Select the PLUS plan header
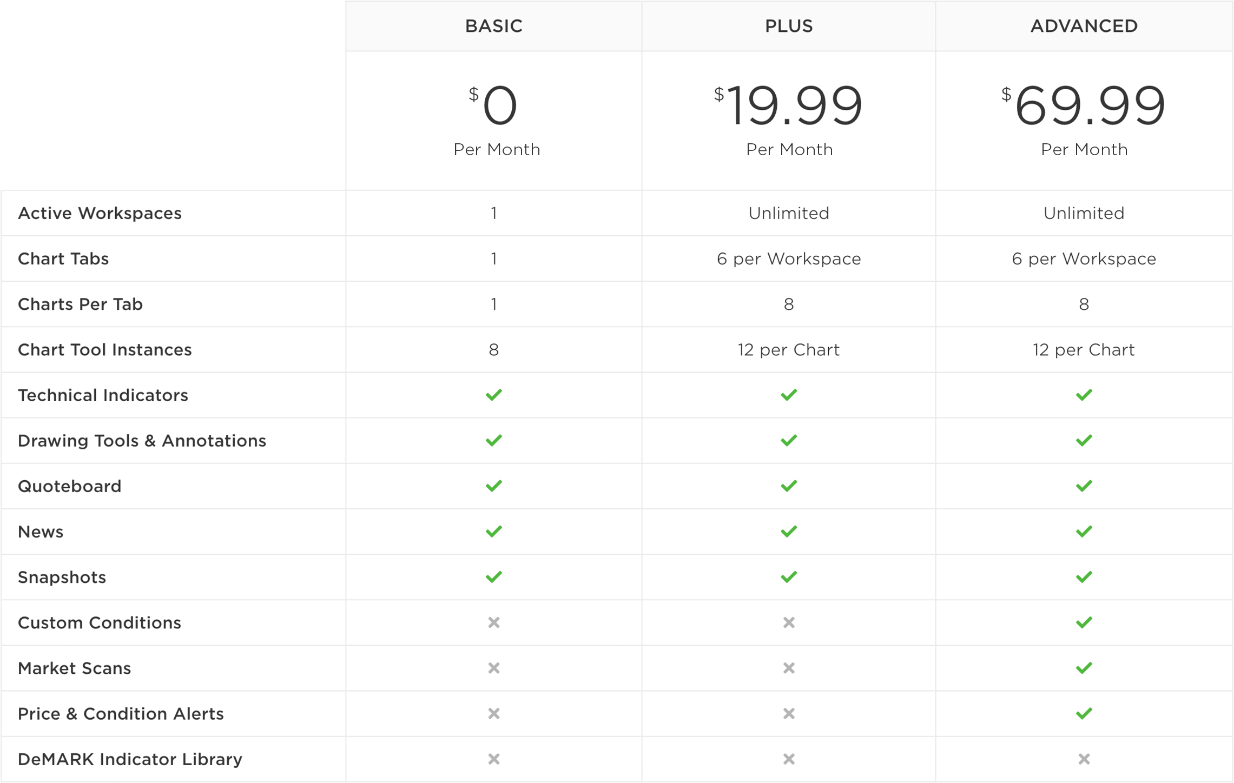The height and width of the screenshot is (783, 1234). pos(788,26)
